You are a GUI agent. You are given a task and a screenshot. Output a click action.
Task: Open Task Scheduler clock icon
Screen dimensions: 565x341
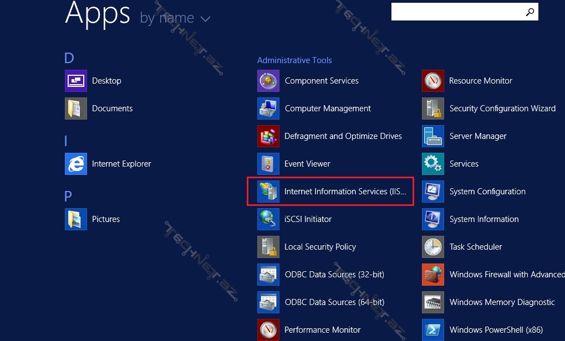pyautogui.click(x=433, y=247)
